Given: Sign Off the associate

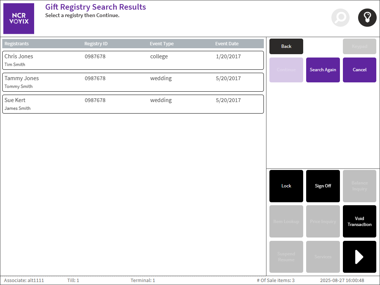Looking at the screenshot, I should pyautogui.click(x=323, y=186).
